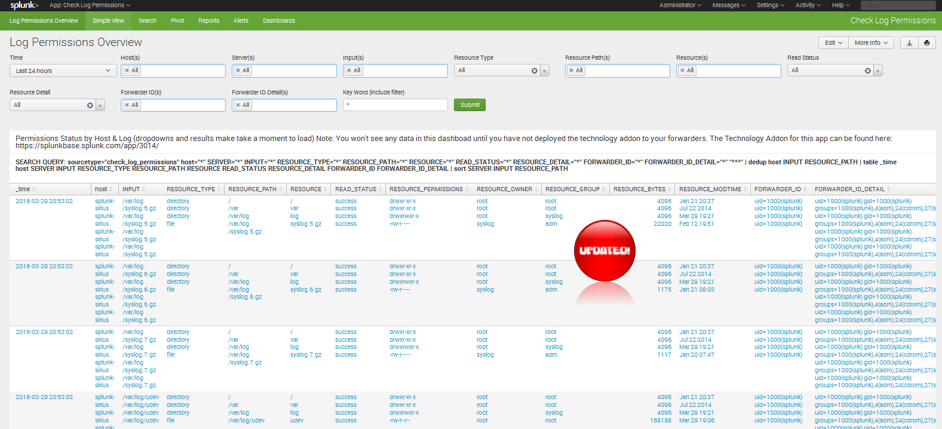The height and width of the screenshot is (429, 942).
Task: Sort by the INPUT column header
Action: click(x=133, y=189)
